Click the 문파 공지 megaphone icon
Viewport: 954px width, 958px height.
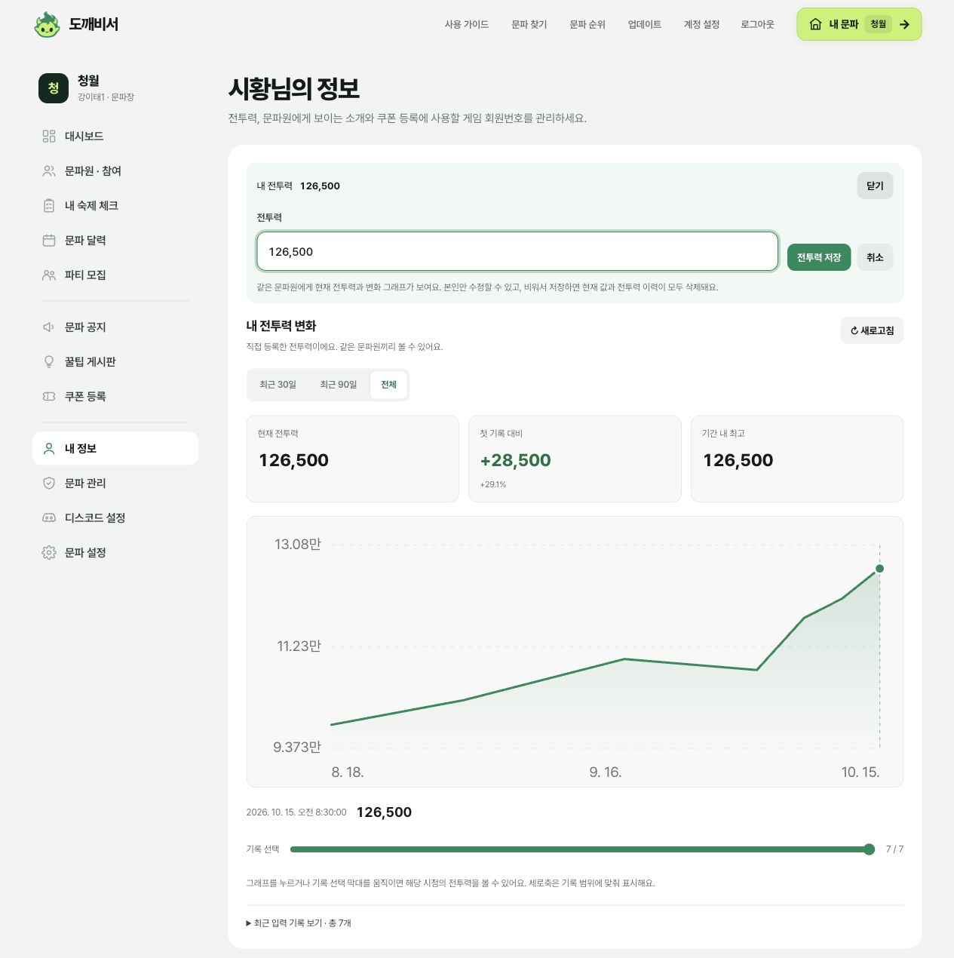pos(49,327)
